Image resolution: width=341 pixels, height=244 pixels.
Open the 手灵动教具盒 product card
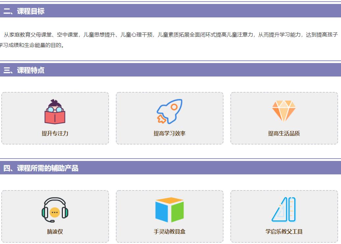(170, 217)
